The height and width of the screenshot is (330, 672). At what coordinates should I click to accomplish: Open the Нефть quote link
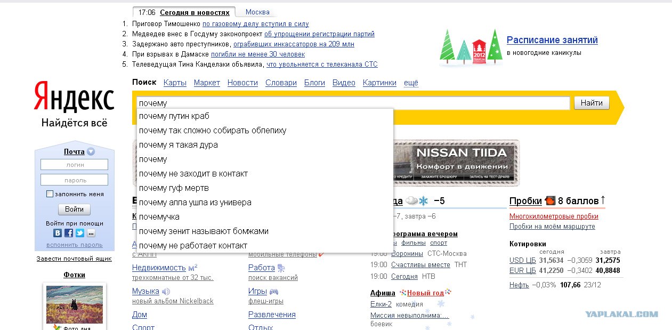(519, 285)
